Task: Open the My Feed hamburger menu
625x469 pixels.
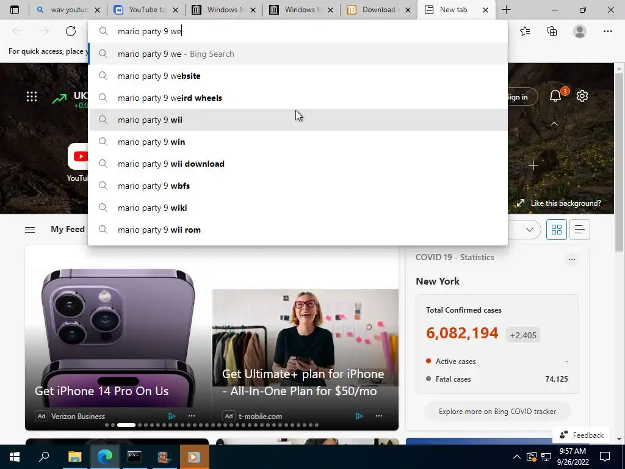Action: pyautogui.click(x=30, y=230)
